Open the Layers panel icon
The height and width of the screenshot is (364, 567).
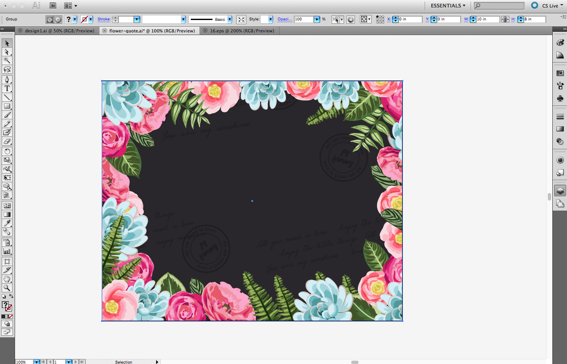coord(560,191)
